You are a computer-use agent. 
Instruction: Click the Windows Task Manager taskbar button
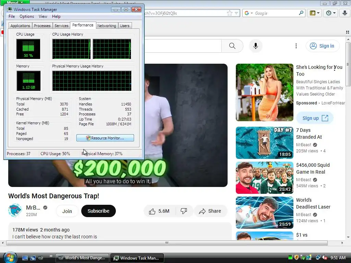pos(137,258)
